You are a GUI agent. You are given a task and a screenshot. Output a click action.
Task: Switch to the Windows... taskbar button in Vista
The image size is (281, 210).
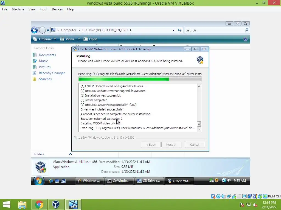click(x=89, y=181)
